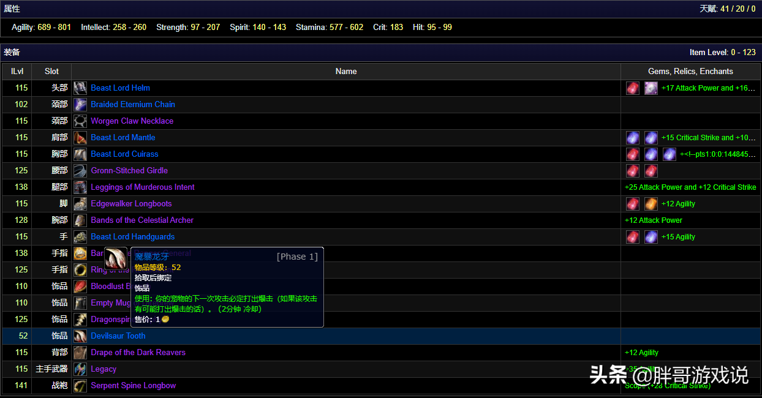The height and width of the screenshot is (398, 762).
Task: Open the Braided Eternium Chain link
Action: point(133,105)
